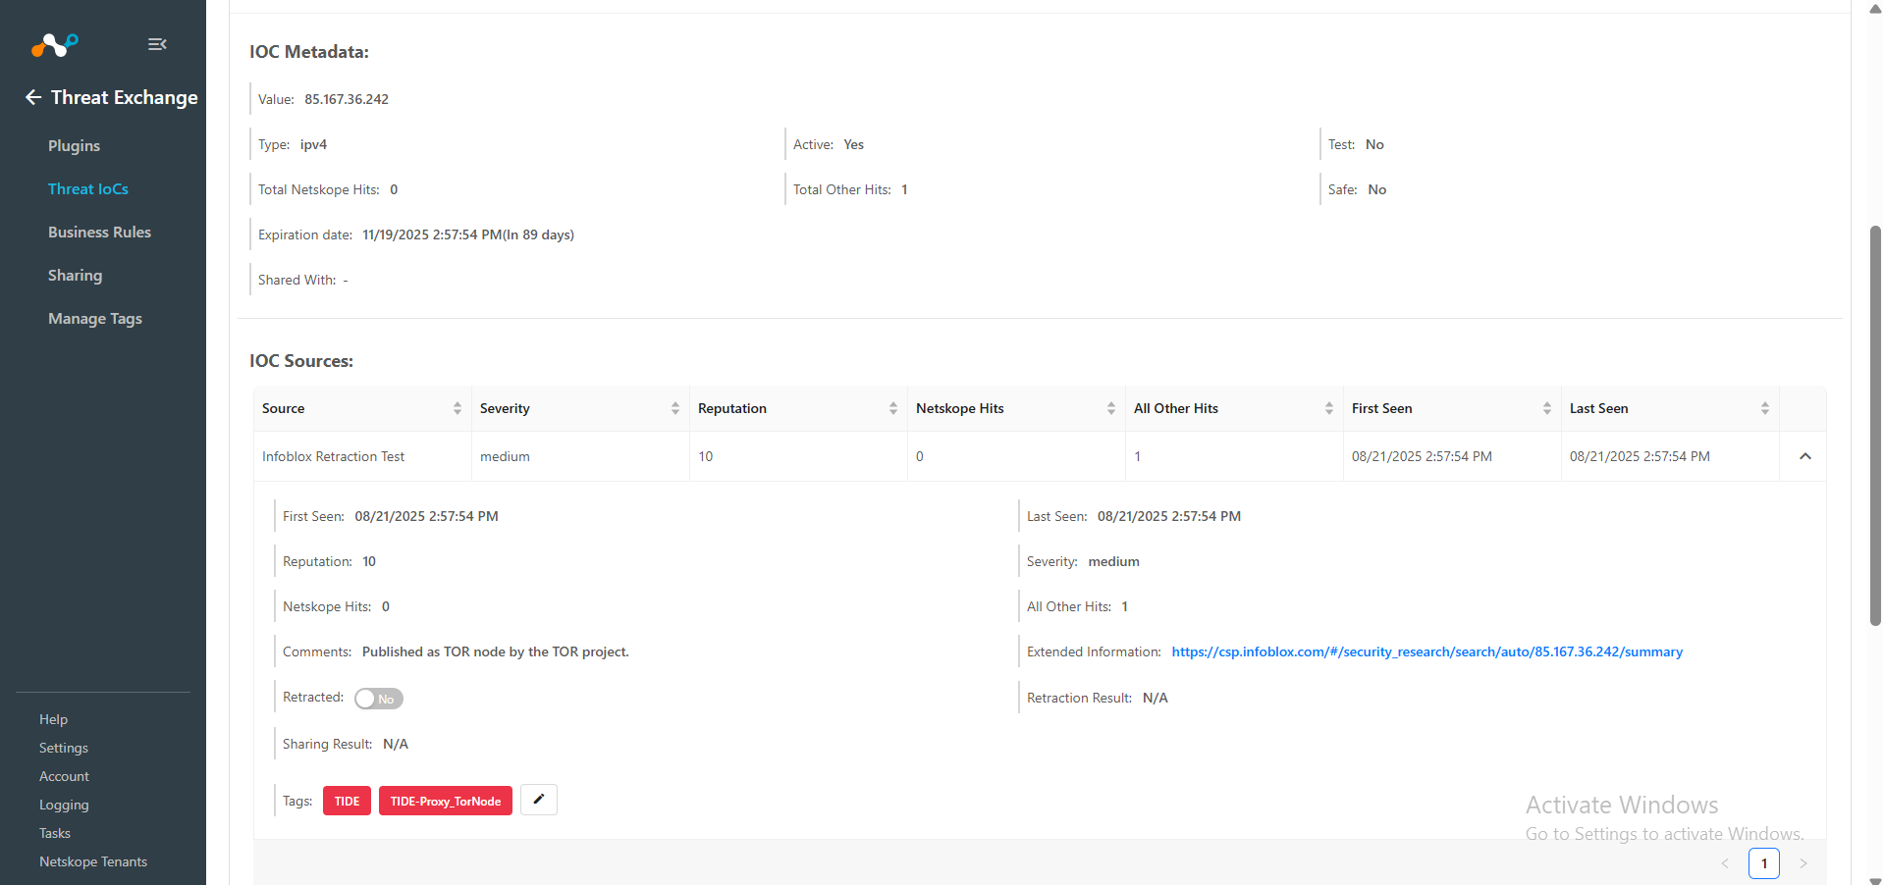Click the vertical scrollbar thumb
Viewport: 1883px width, 885px height.
click(x=1875, y=426)
